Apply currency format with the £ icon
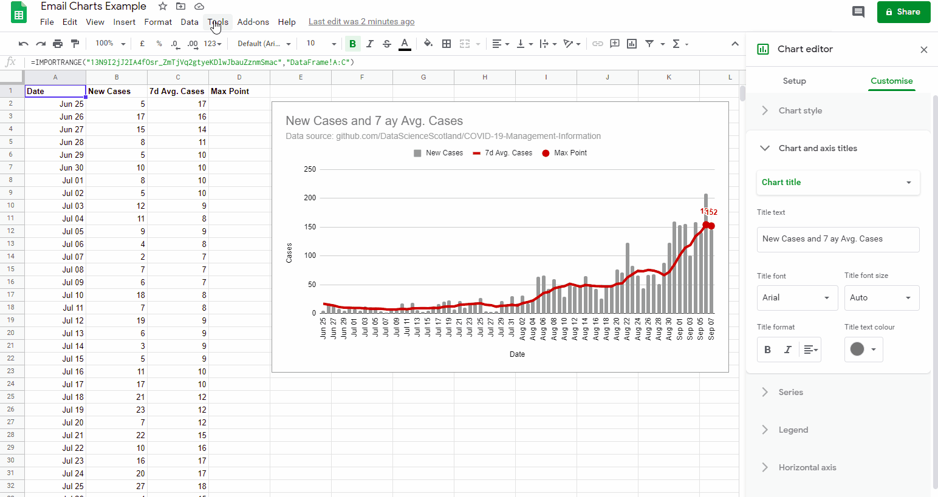This screenshot has height=497, width=938. [x=142, y=44]
